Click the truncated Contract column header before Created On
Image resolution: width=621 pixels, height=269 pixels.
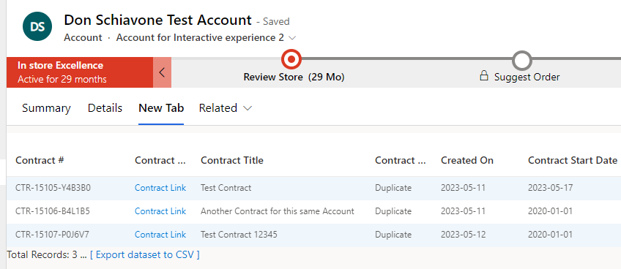[x=401, y=160]
